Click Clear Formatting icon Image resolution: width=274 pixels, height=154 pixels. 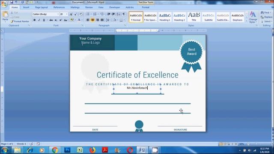click(x=81, y=14)
